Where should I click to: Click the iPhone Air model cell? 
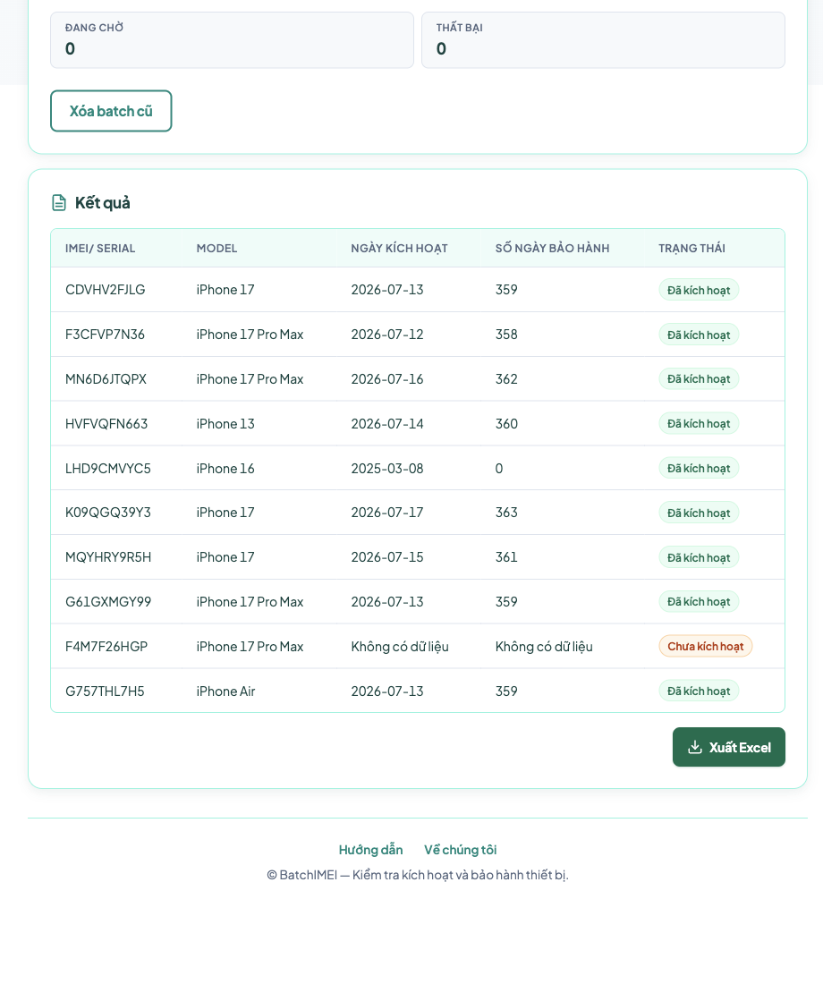pyautogui.click(x=226, y=691)
